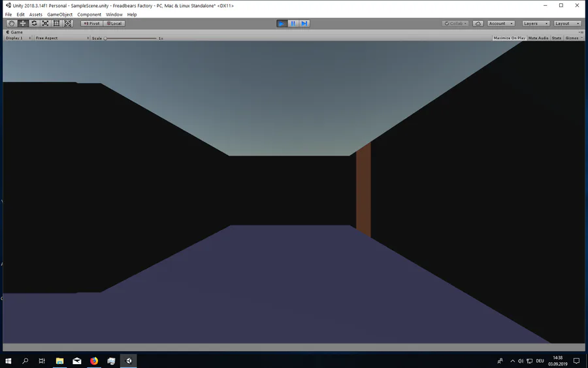This screenshot has width=588, height=368.
Task: Open the Layers dropdown
Action: pyautogui.click(x=536, y=24)
